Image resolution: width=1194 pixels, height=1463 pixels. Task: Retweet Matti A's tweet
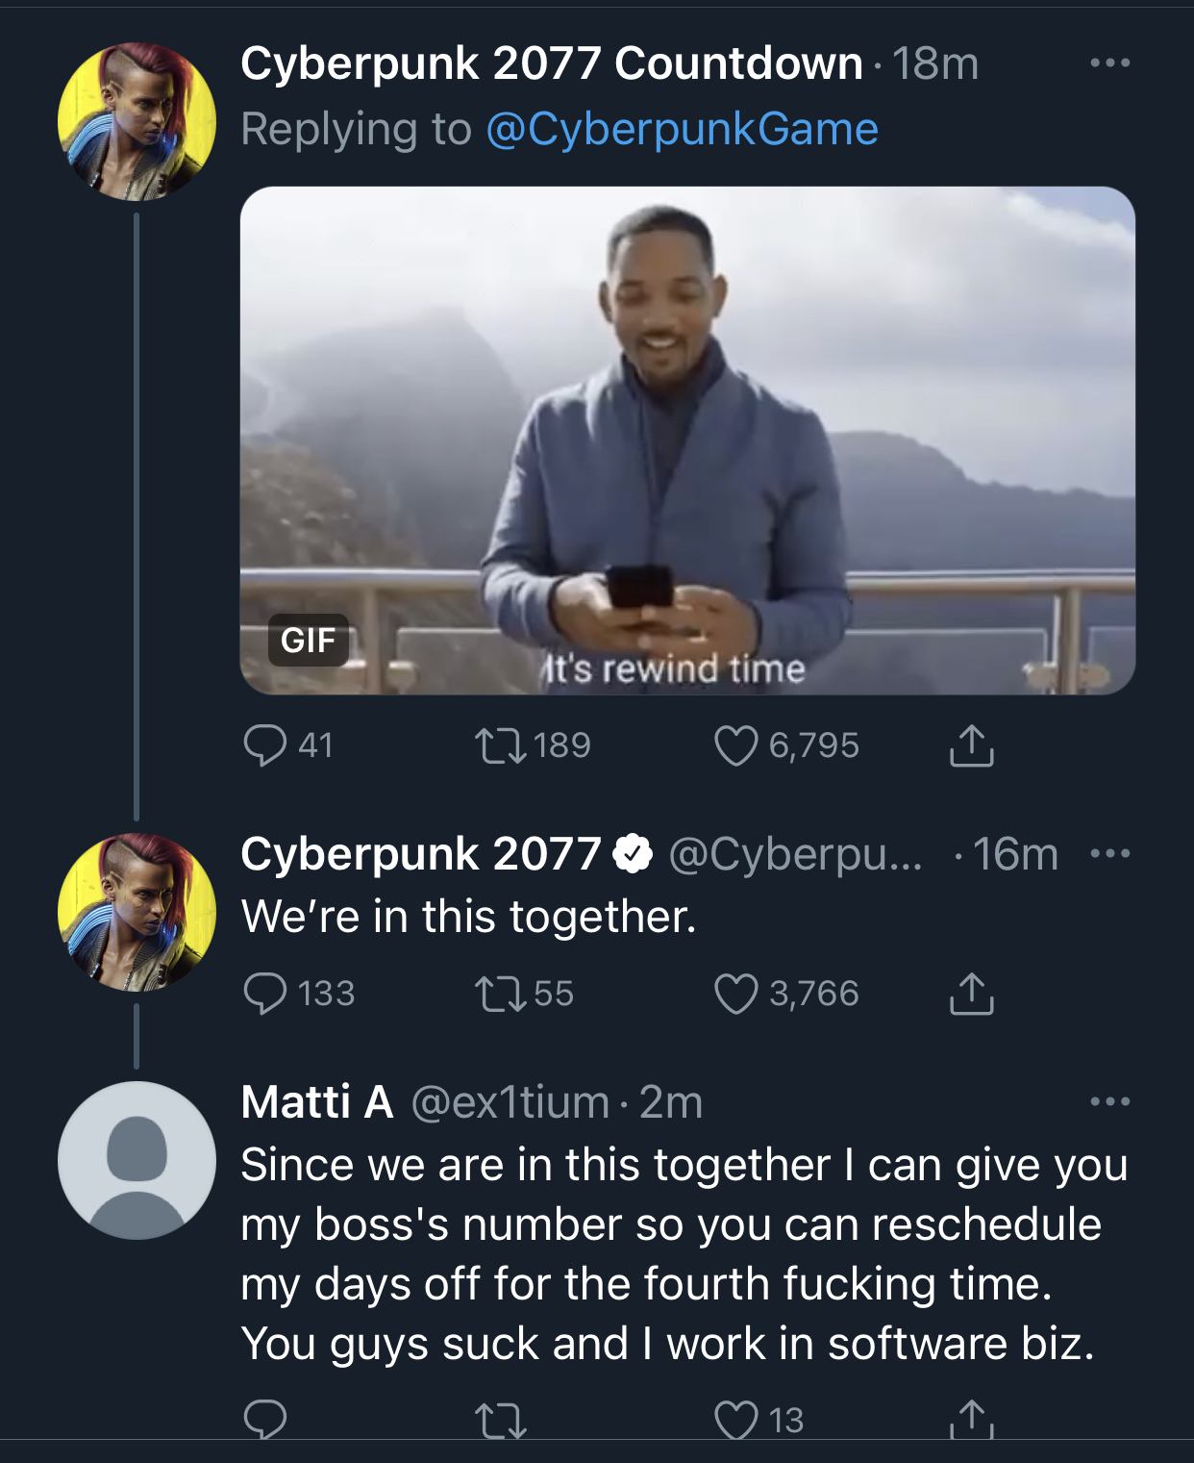(x=501, y=1419)
